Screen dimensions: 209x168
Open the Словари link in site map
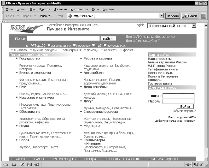click(x=155, y=80)
